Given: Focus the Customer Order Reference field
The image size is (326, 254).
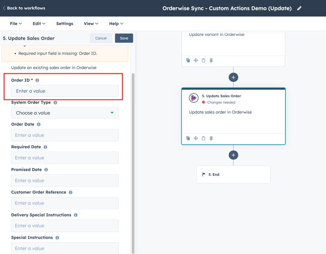Looking at the screenshot, I should tap(65, 203).
